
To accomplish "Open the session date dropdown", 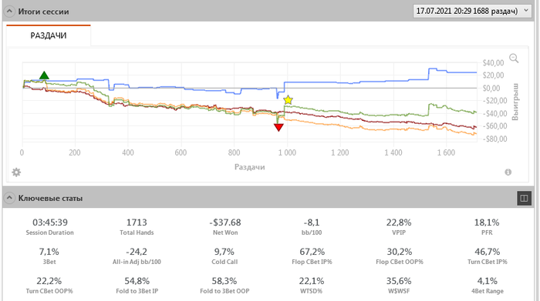I will [x=472, y=11].
